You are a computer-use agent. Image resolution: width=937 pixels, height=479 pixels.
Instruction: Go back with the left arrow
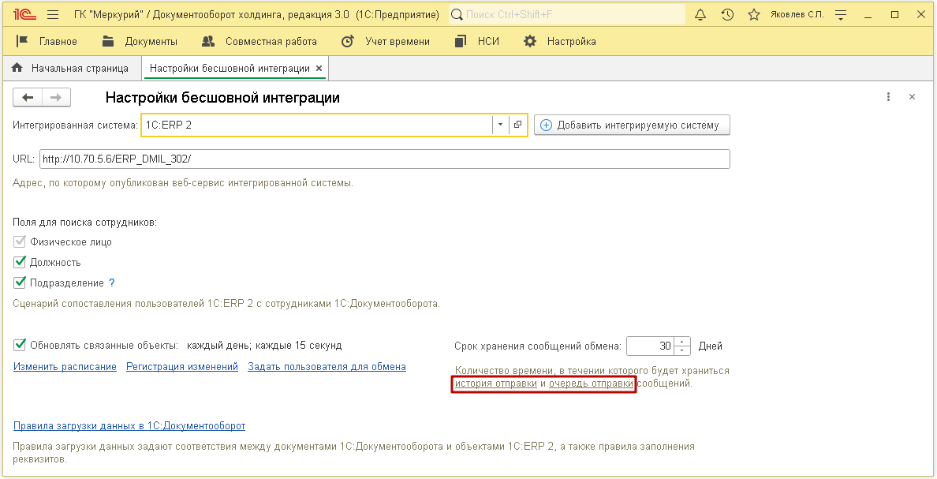pos(28,98)
